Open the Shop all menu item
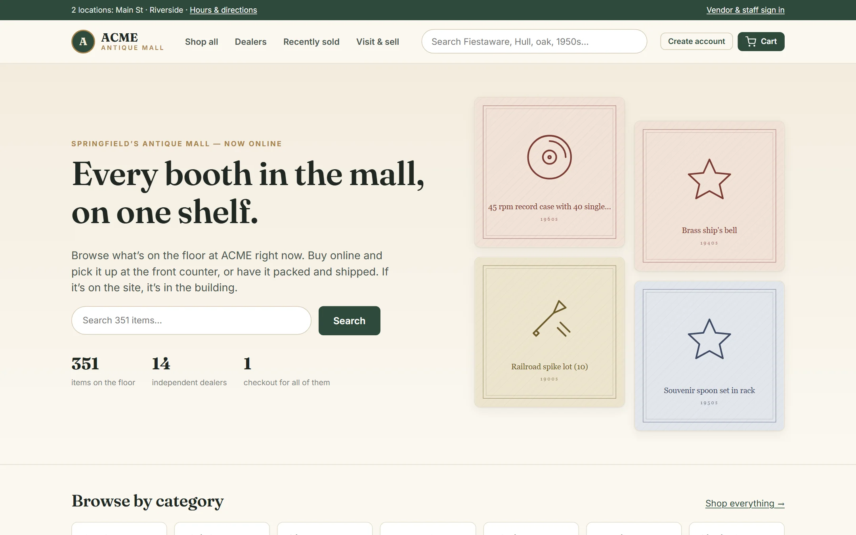856x535 pixels. (201, 42)
